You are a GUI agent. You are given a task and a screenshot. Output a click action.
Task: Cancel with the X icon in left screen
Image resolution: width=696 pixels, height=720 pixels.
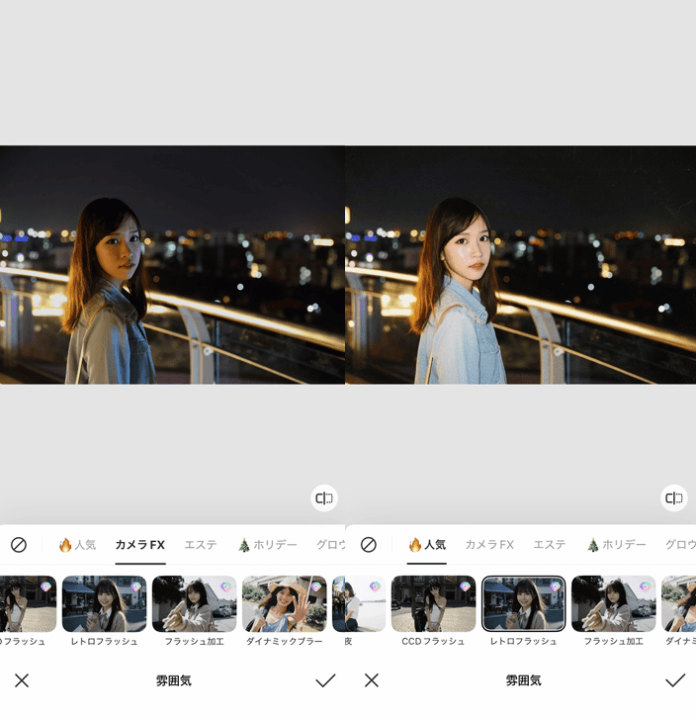click(22, 680)
